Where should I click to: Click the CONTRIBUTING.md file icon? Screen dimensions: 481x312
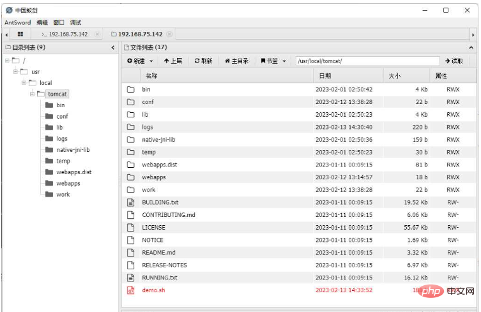pos(131,215)
